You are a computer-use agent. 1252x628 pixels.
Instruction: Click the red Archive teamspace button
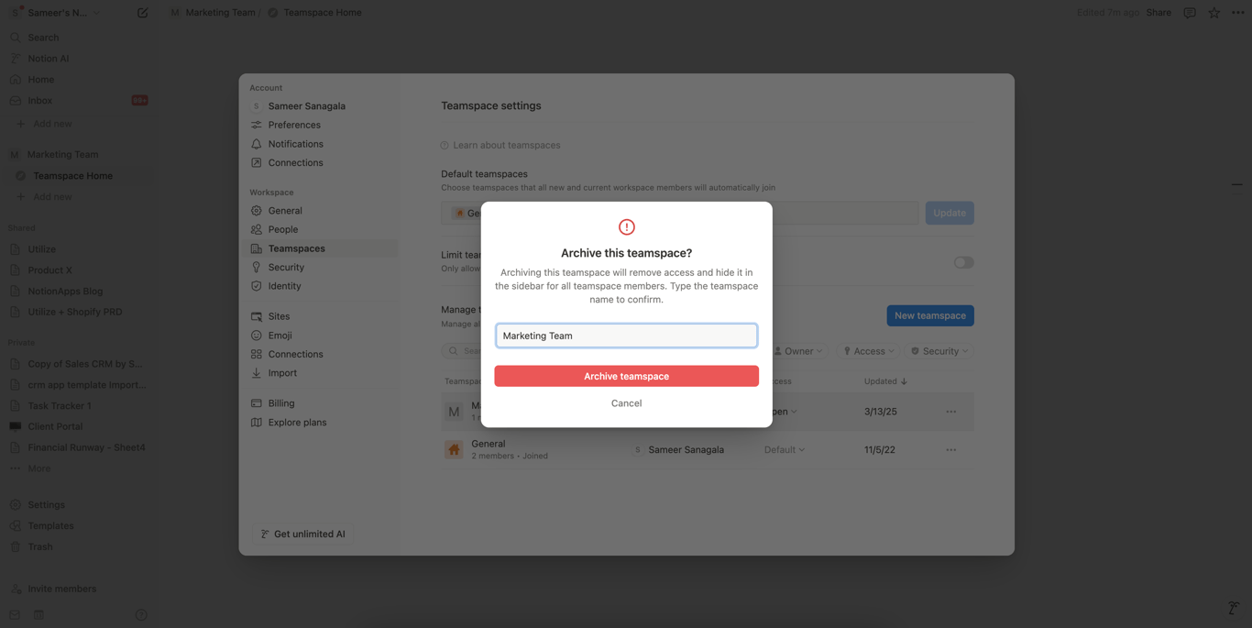tap(626, 376)
